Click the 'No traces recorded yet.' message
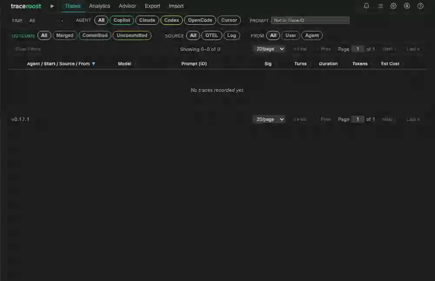The width and height of the screenshot is (435, 281). [x=217, y=90]
